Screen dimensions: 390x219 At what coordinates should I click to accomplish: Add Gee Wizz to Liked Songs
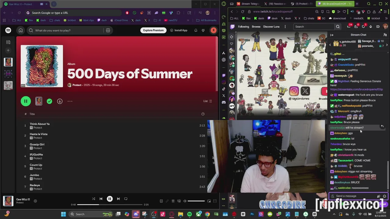tap(35, 201)
